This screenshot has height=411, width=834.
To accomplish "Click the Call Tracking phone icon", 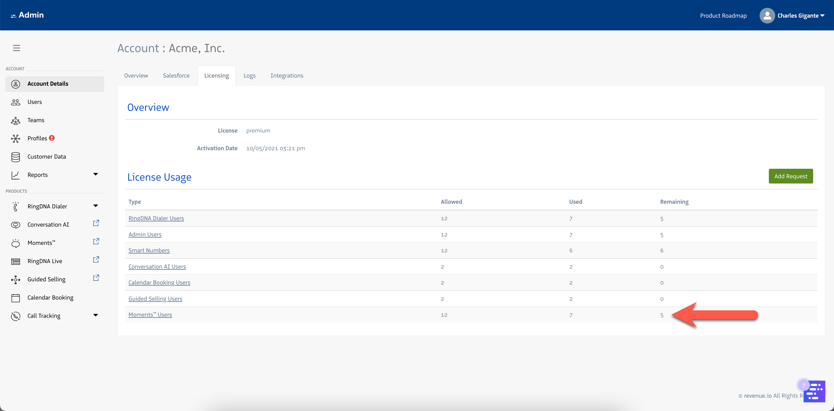I will coord(16,316).
